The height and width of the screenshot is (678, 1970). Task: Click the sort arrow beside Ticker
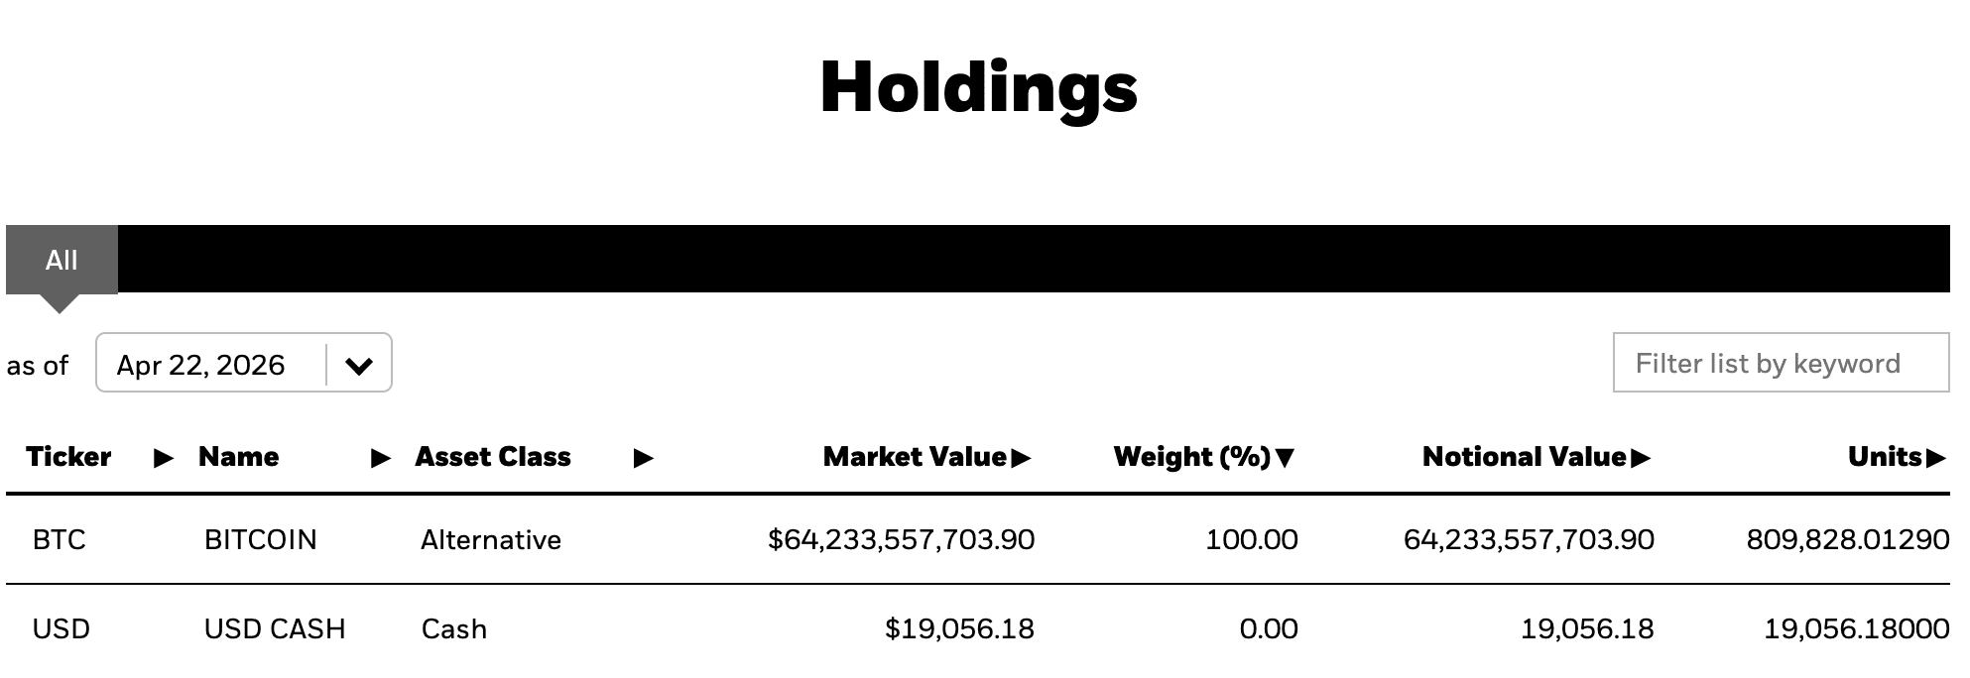click(164, 458)
